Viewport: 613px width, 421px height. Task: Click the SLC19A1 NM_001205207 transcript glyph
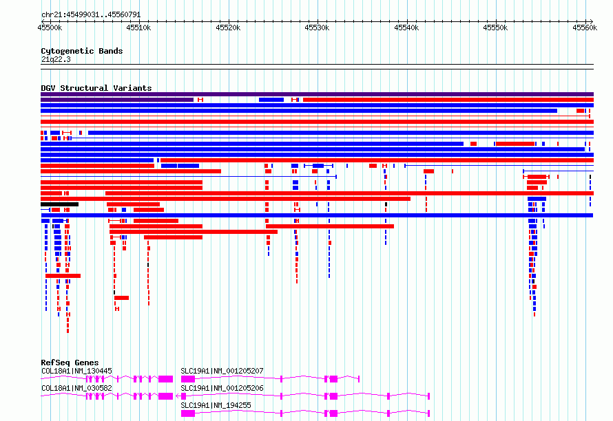point(270,379)
